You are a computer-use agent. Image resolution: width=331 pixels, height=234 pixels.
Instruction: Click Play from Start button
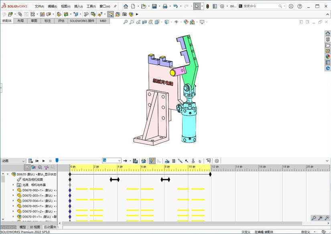37,161
